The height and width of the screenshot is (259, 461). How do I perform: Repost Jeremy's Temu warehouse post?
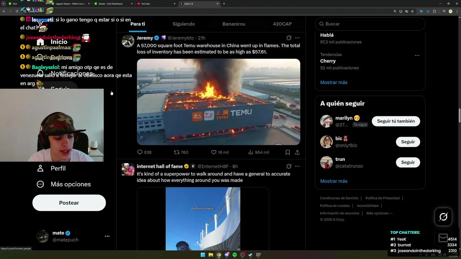[x=181, y=152]
